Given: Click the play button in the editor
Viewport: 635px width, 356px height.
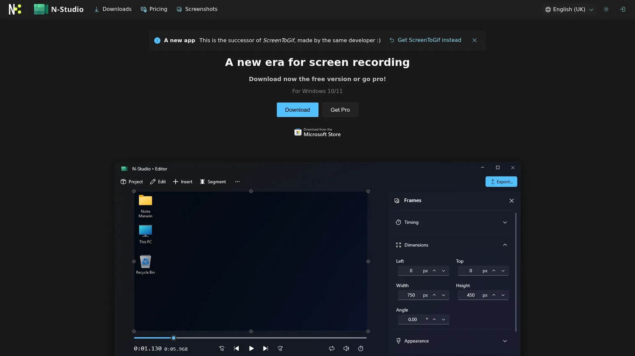Looking at the screenshot, I should point(251,348).
